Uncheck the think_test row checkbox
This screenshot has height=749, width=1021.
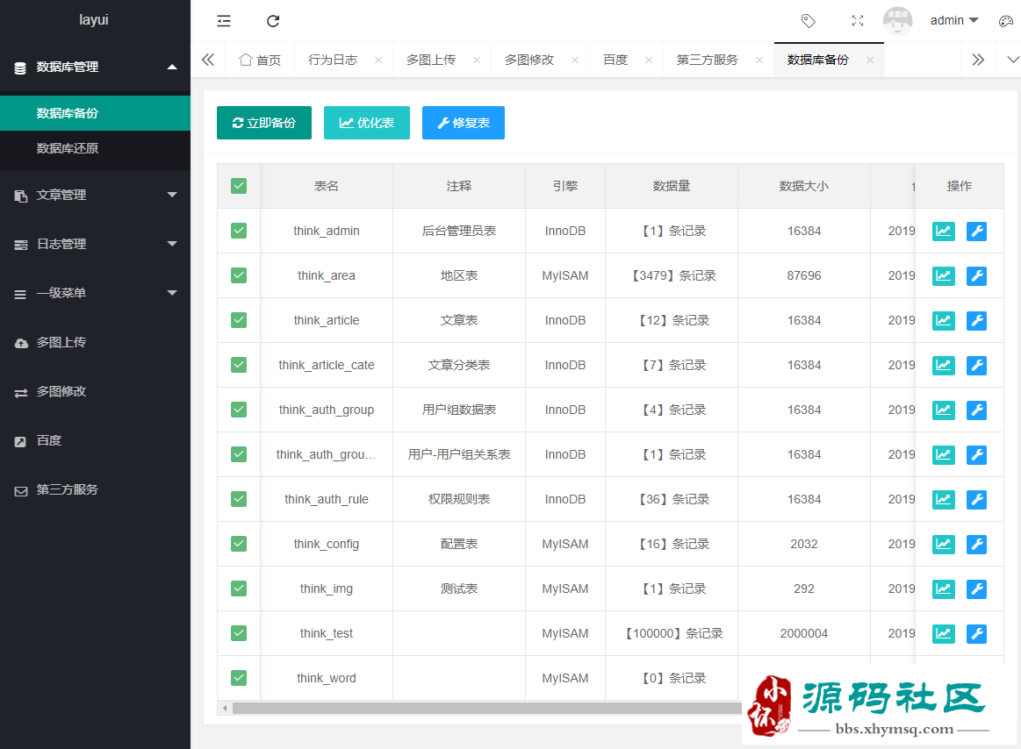coord(239,633)
